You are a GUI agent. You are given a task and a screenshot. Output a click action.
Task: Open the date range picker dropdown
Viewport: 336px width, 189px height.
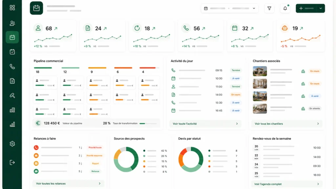point(229,8)
